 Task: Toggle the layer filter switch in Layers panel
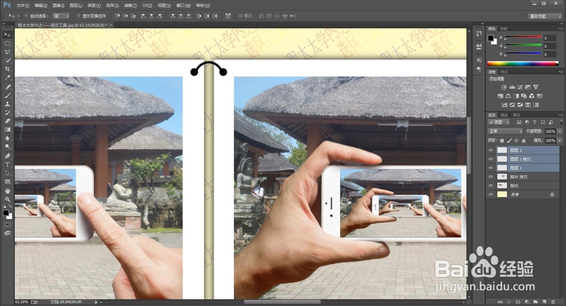pyautogui.click(x=560, y=122)
